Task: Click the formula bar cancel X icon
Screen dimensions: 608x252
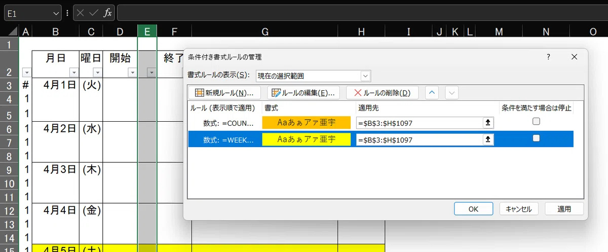Action: 81,13
